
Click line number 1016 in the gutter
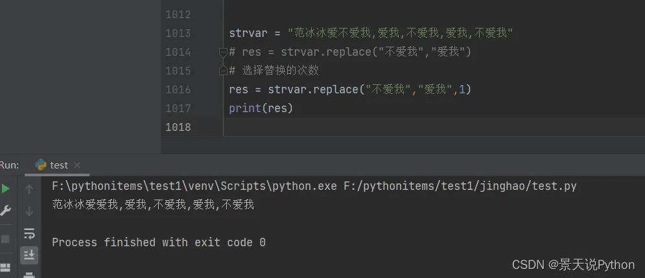pos(178,89)
